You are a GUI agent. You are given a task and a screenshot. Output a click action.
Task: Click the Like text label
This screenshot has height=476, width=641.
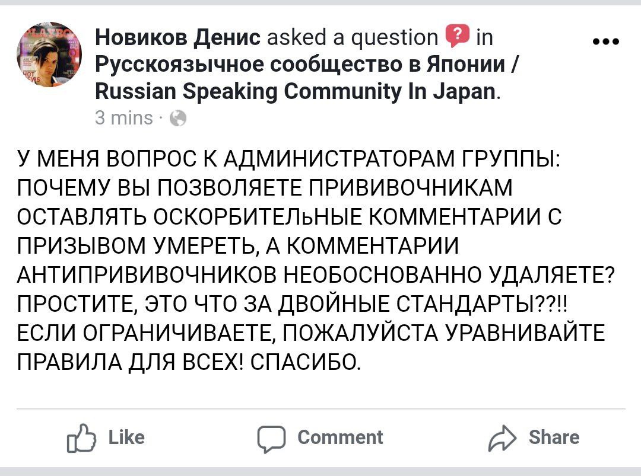tap(126, 437)
